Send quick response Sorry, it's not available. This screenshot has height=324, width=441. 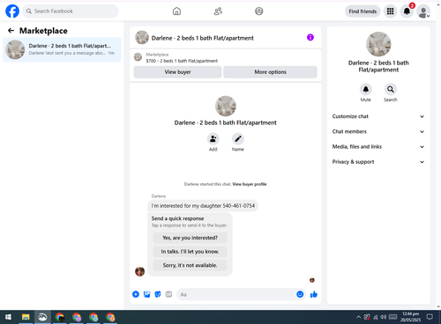(x=190, y=265)
